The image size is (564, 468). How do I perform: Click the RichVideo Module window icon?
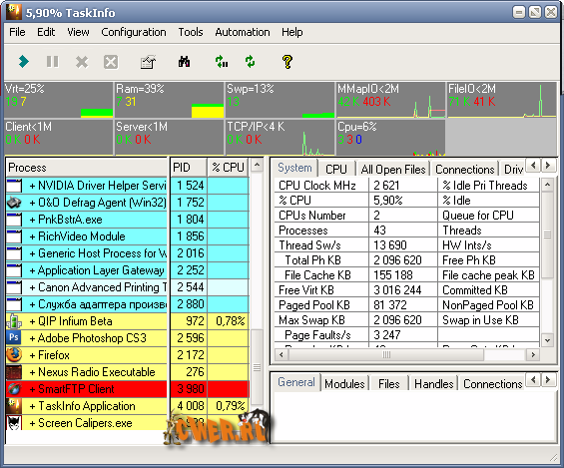click(x=14, y=236)
